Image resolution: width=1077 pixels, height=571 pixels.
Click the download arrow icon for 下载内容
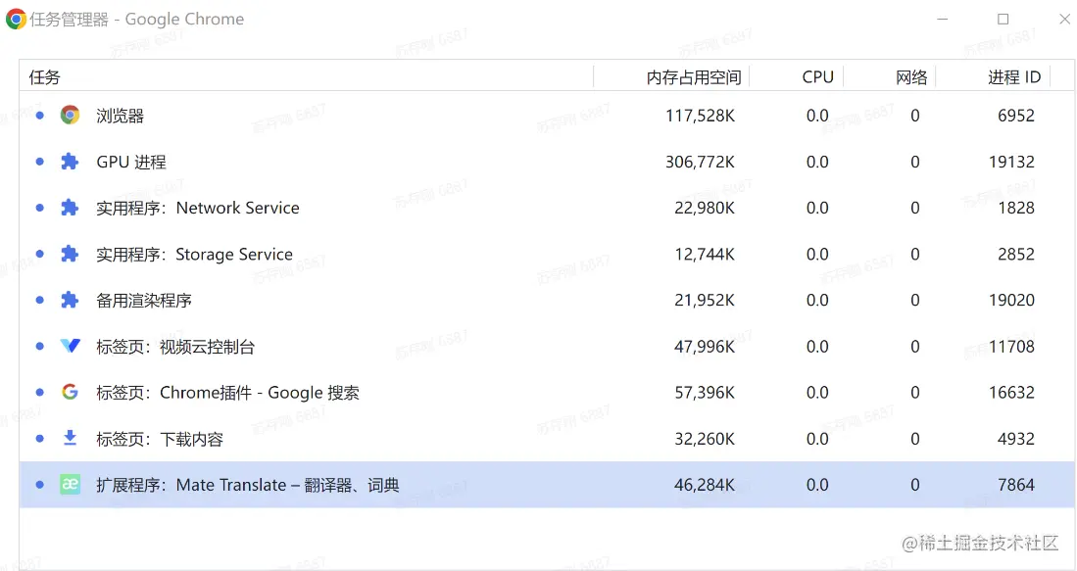[x=70, y=438]
